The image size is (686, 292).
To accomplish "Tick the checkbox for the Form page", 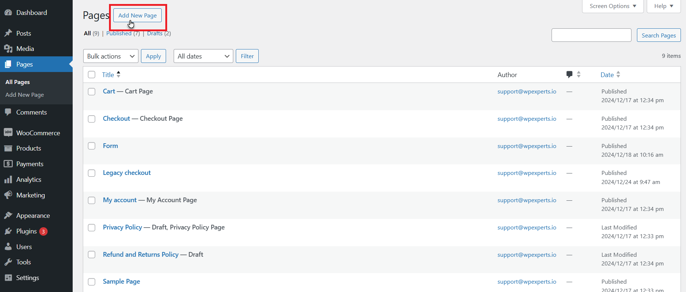I will [x=92, y=146].
